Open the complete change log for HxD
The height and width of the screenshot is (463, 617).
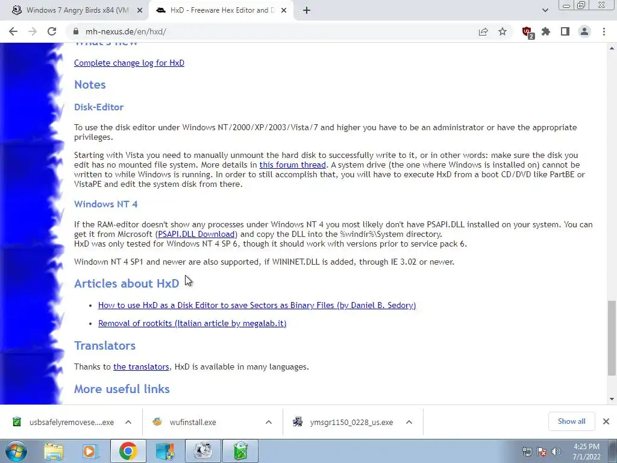coord(129,63)
